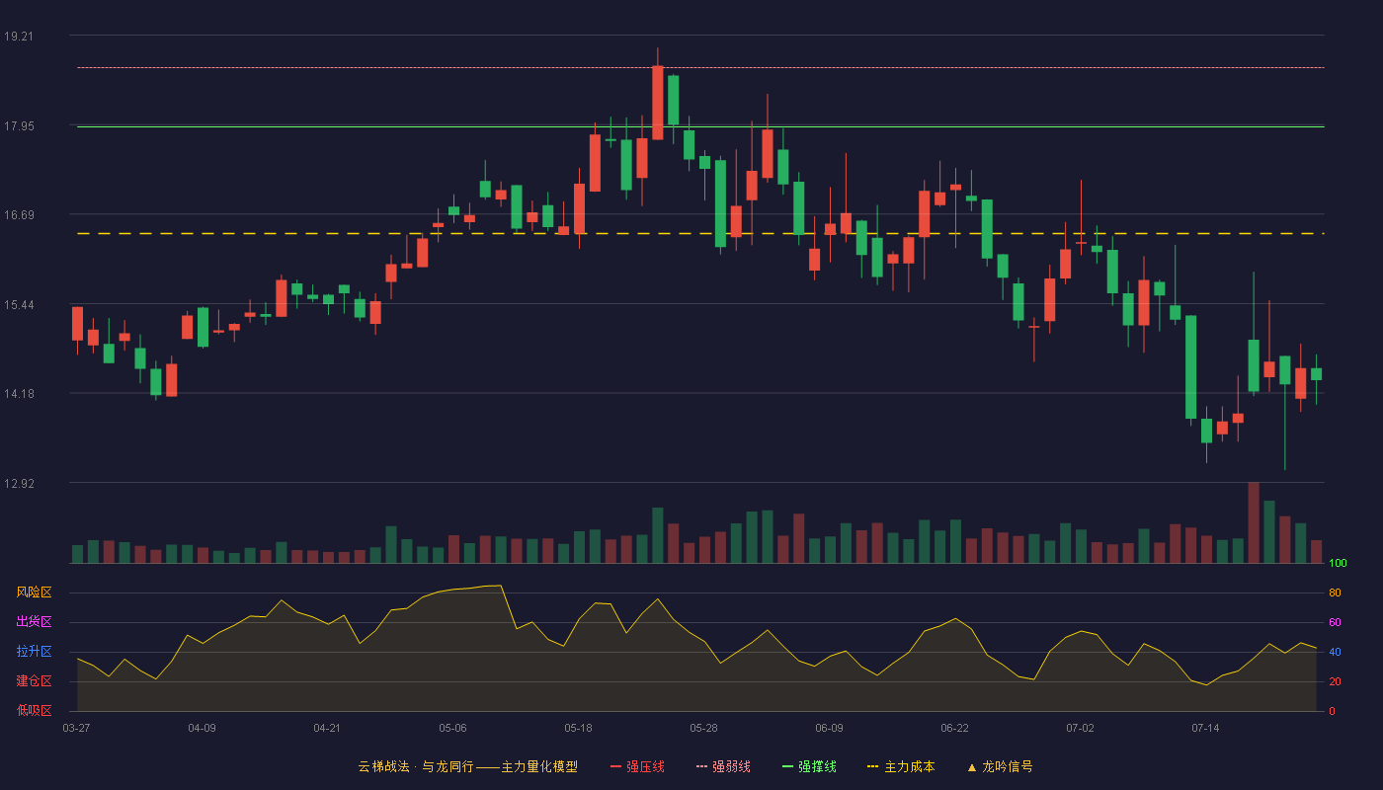Click the 17.95 price axis label
The image size is (1383, 790).
click(x=19, y=126)
